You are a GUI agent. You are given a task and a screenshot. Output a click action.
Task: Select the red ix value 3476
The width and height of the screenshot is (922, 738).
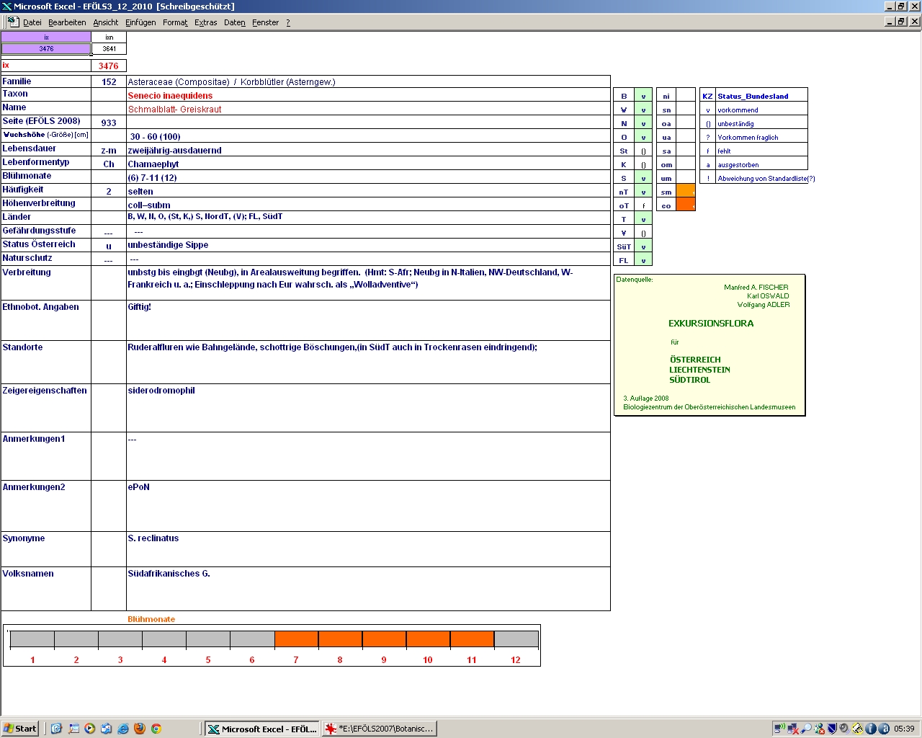click(x=109, y=66)
